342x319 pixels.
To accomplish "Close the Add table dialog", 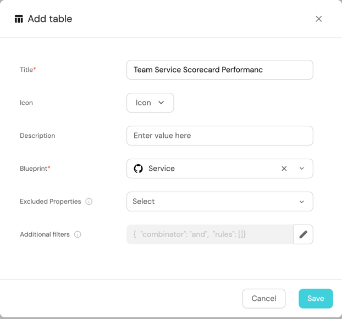I will pos(318,19).
